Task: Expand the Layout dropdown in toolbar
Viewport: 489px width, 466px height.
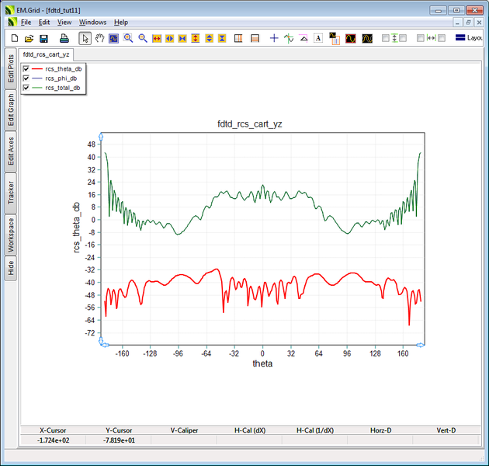Action: [x=470, y=38]
